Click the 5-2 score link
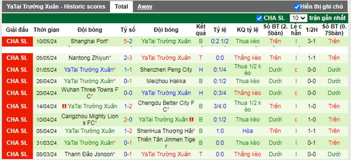 coord(128,41)
